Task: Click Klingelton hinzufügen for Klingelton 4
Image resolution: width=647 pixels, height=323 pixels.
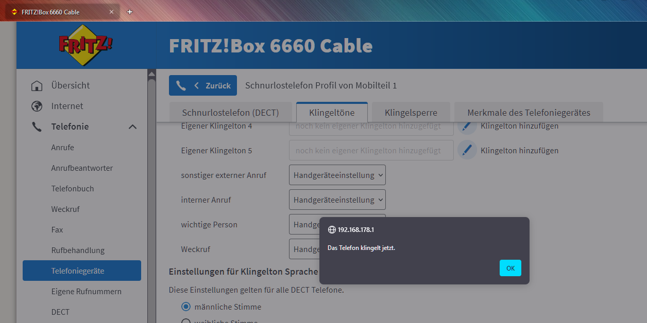Action: 519,125
